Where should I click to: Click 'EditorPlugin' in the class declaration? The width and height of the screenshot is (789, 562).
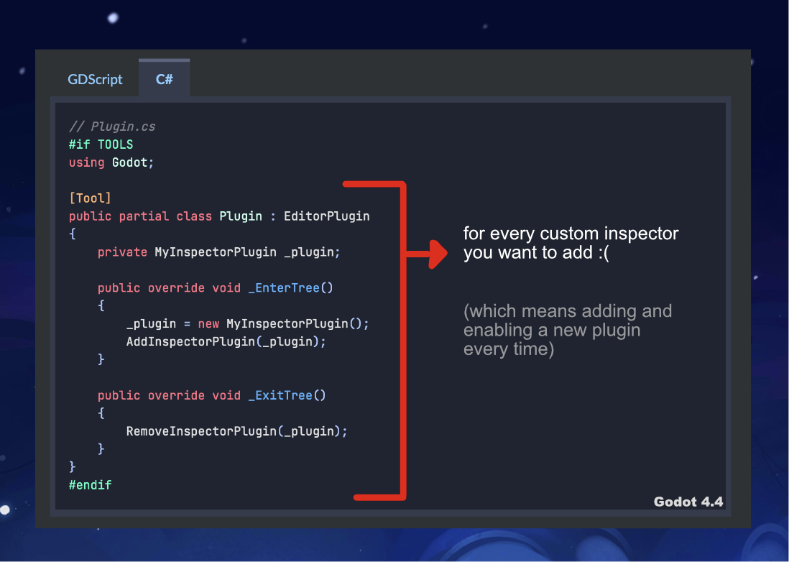tap(326, 216)
